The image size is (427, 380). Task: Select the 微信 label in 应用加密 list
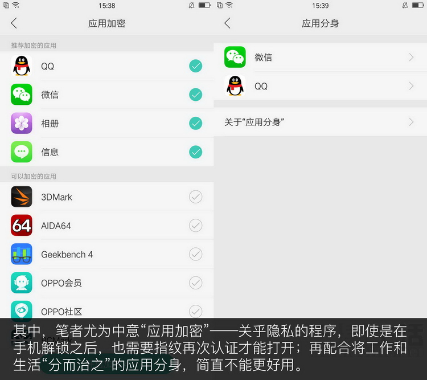tap(50, 95)
